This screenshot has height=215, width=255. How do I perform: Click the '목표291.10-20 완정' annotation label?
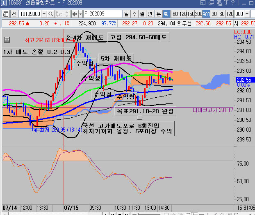[145, 111]
